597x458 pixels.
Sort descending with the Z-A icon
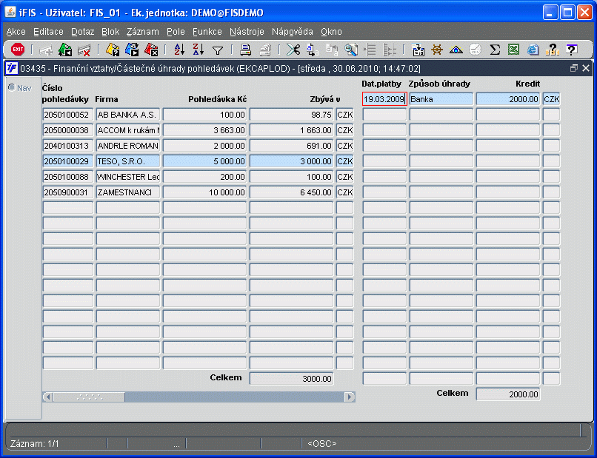(199, 50)
